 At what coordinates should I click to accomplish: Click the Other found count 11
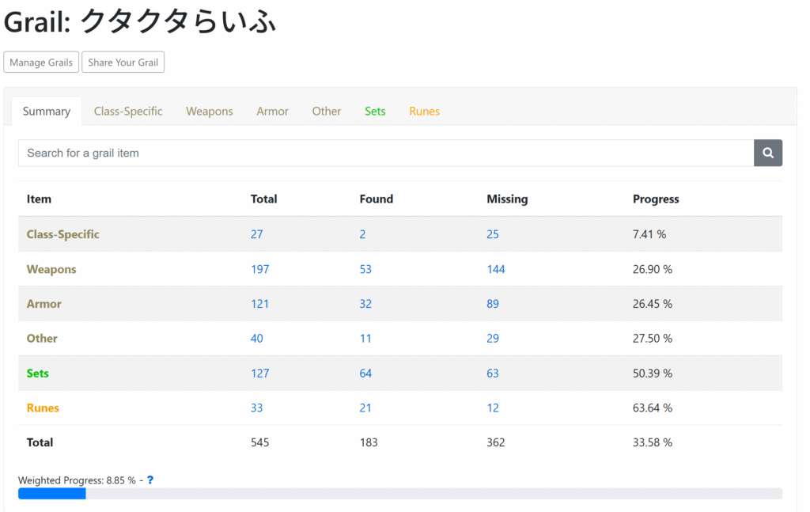pos(365,339)
